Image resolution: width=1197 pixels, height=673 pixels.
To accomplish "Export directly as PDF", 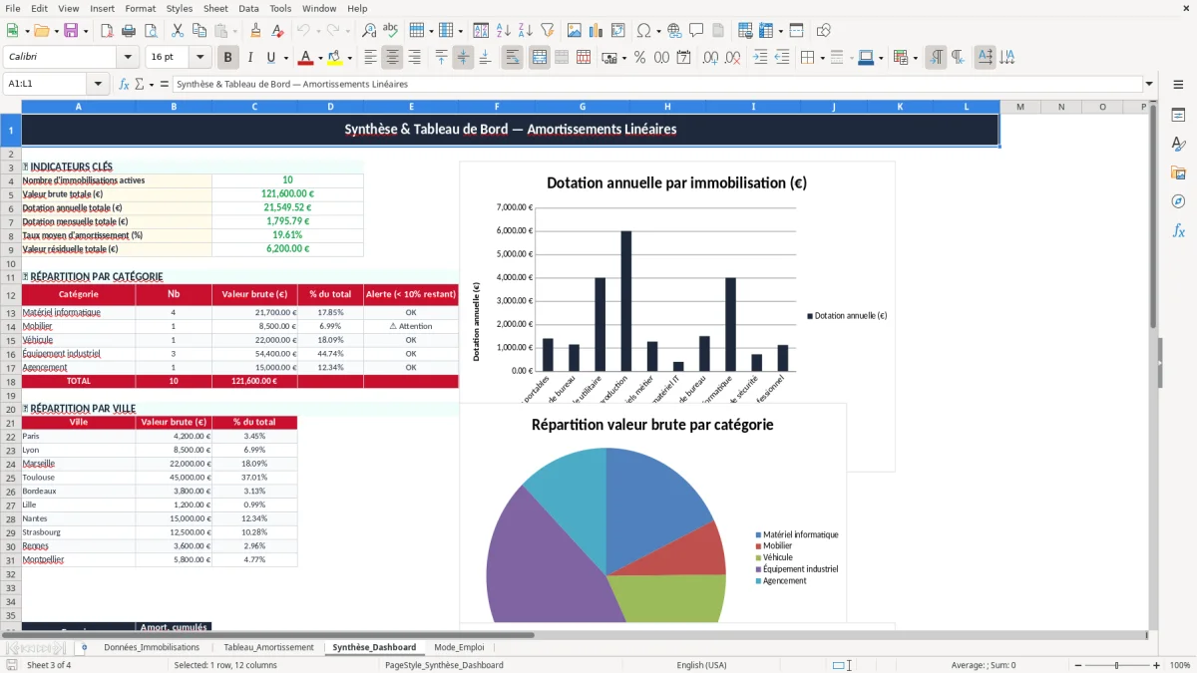I will pos(108,31).
